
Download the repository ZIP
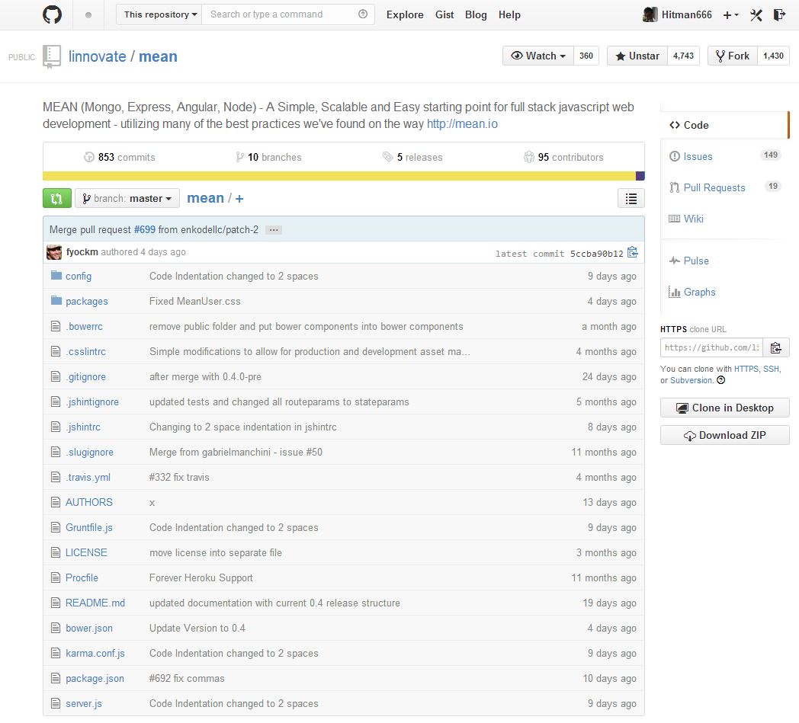click(x=724, y=435)
